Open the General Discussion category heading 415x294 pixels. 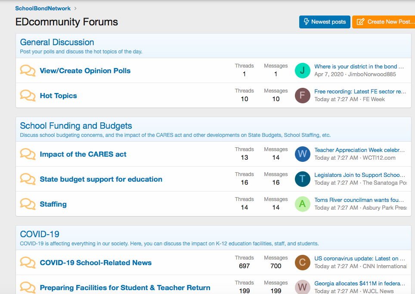[57, 42]
